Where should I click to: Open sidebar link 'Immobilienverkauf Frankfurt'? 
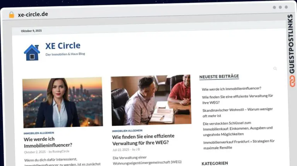(239, 144)
